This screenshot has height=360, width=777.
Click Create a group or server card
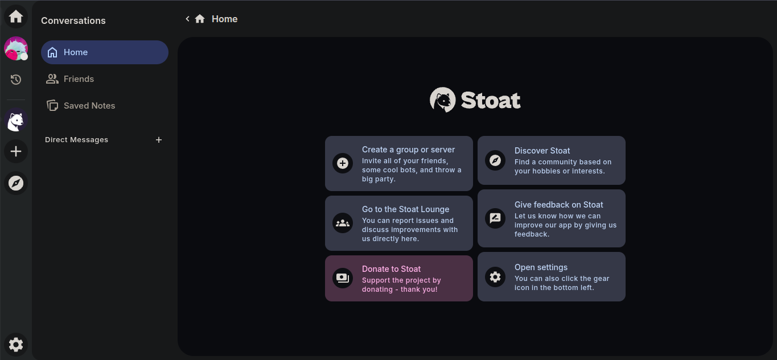pyautogui.click(x=398, y=163)
